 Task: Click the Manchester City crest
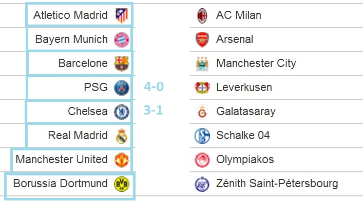(x=202, y=64)
